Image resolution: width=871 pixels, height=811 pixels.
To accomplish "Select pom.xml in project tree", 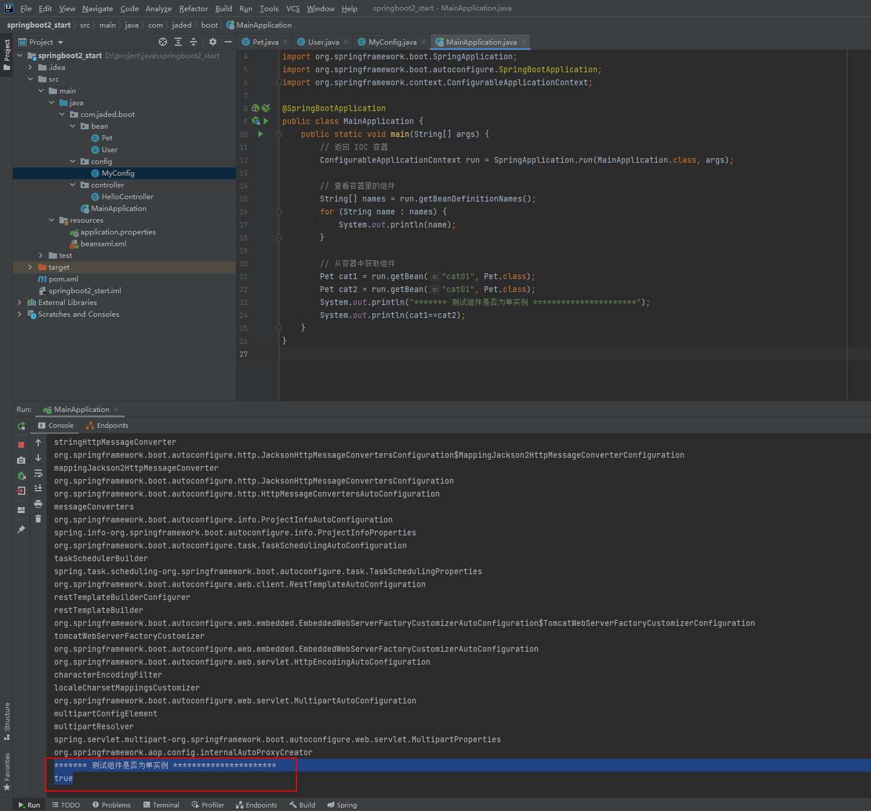I will click(x=63, y=279).
